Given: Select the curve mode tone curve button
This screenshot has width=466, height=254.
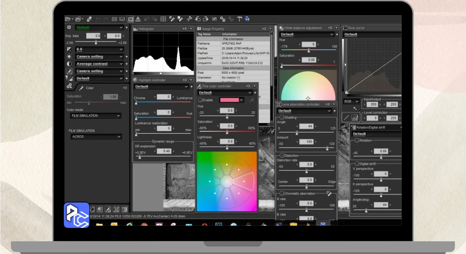Looking at the screenshot, I should (355, 118).
